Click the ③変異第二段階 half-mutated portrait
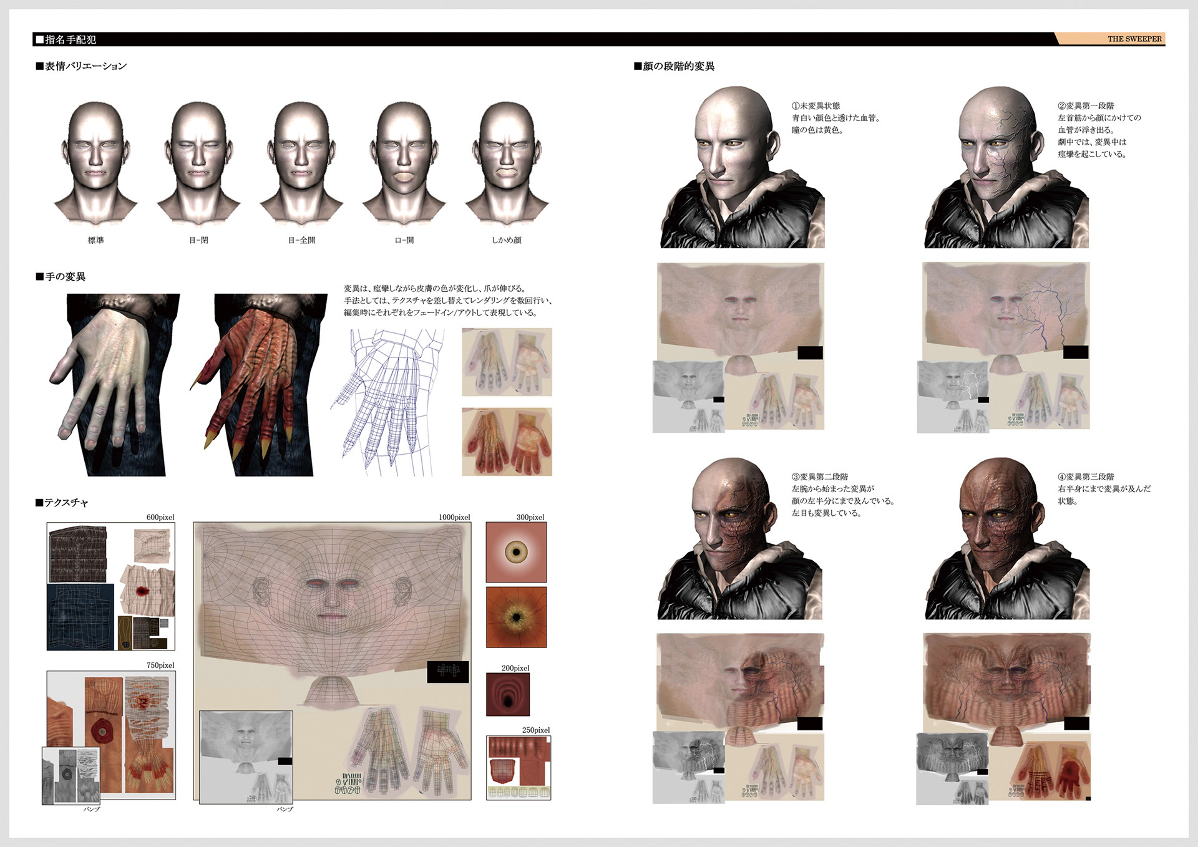 (740, 538)
